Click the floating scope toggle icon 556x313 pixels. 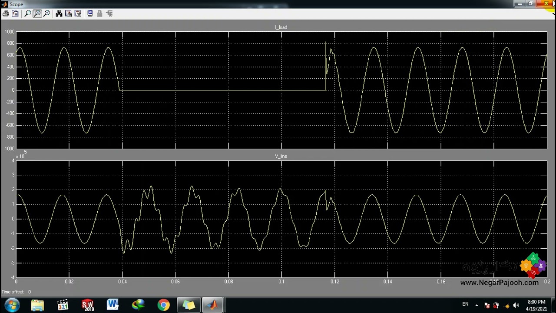(x=90, y=13)
